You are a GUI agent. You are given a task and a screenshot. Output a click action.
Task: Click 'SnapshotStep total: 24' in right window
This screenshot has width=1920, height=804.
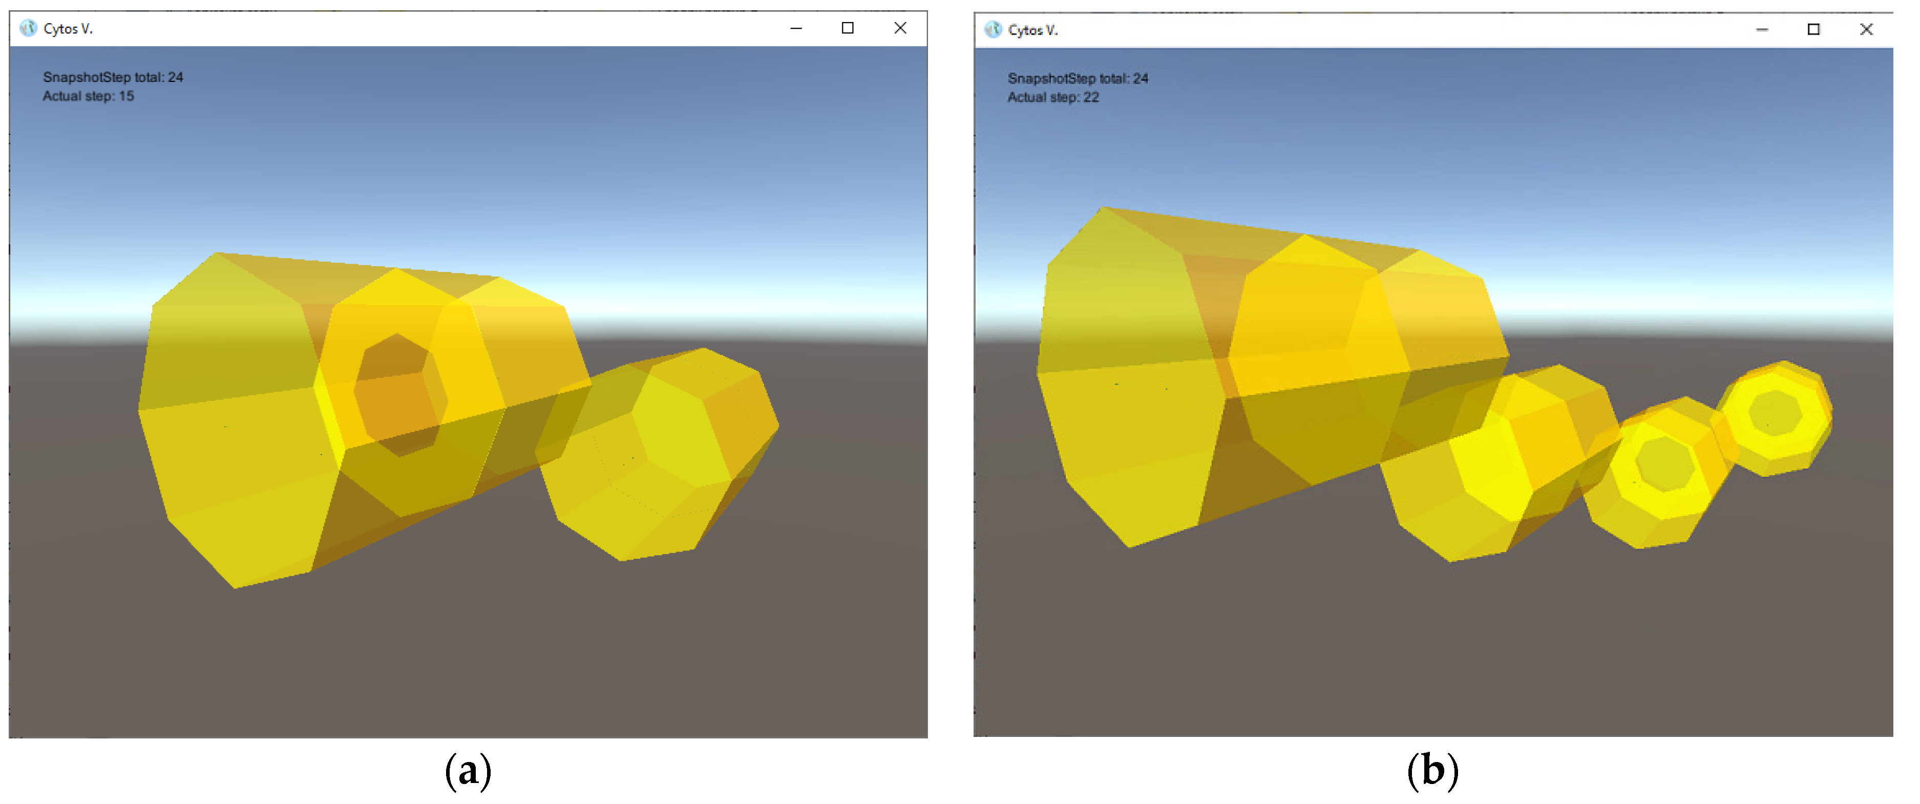1078,78
